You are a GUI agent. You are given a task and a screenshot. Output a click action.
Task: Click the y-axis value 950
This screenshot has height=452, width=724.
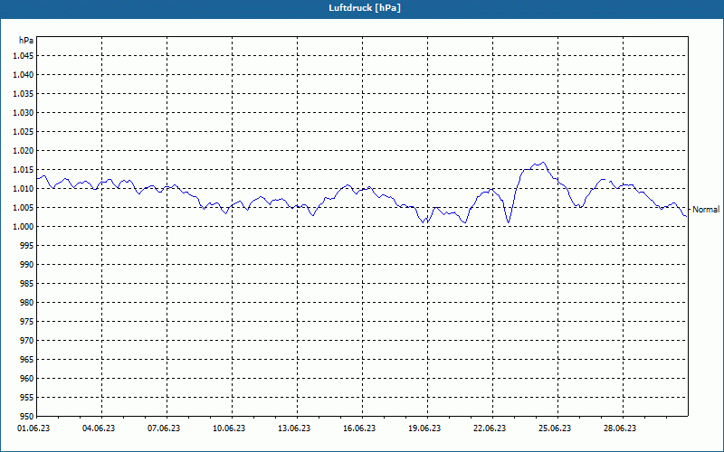[x=27, y=416]
